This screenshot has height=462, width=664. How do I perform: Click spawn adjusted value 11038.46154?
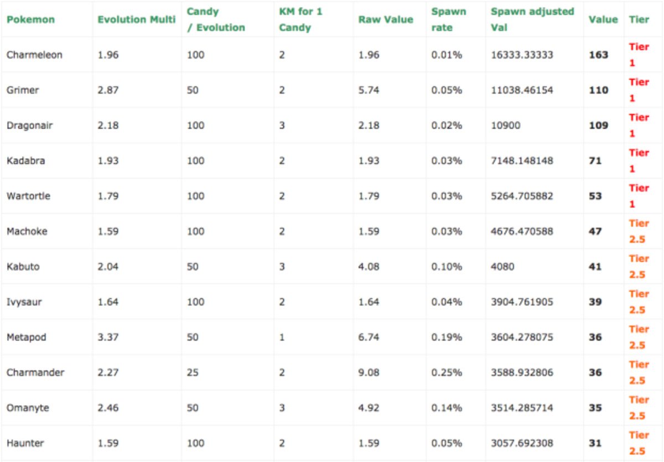[x=522, y=90]
